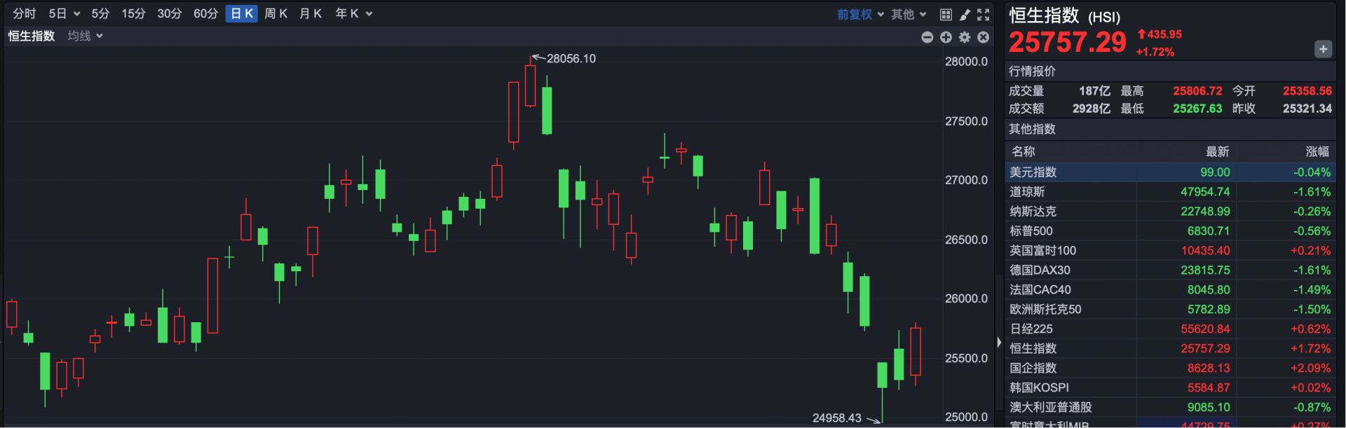The image size is (1346, 428).
Task: Collapse the right side panel arrow
Action: pos(999,342)
